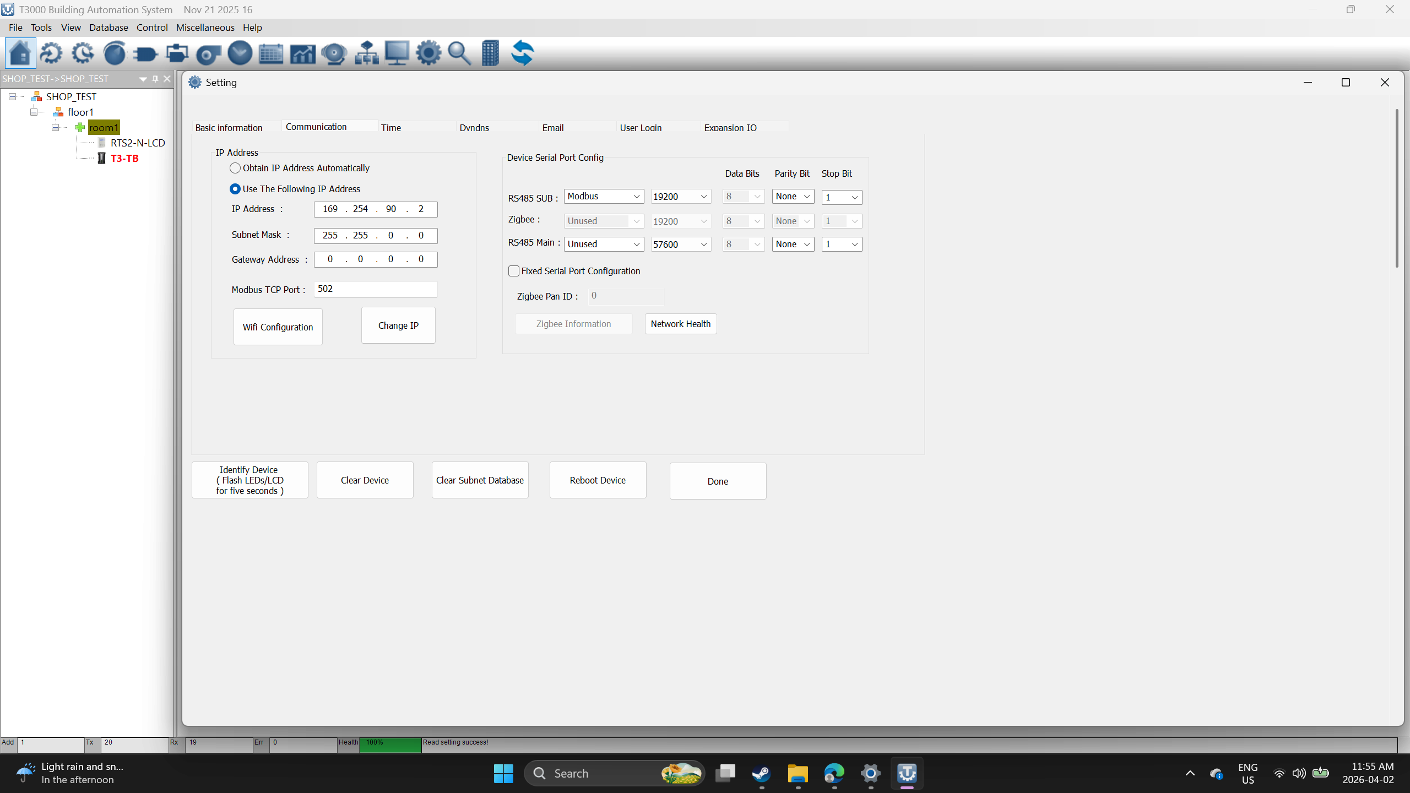
Task: Select Obtain IP Address Automatically
Action: click(235, 168)
